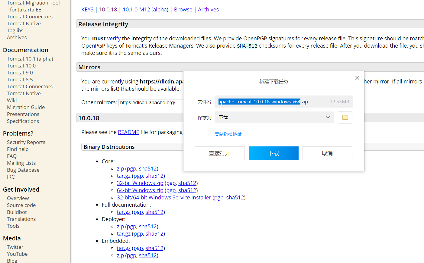The width and height of the screenshot is (424, 263).
Task: Open Tomcat 9.0 documentation
Action: coord(20,73)
